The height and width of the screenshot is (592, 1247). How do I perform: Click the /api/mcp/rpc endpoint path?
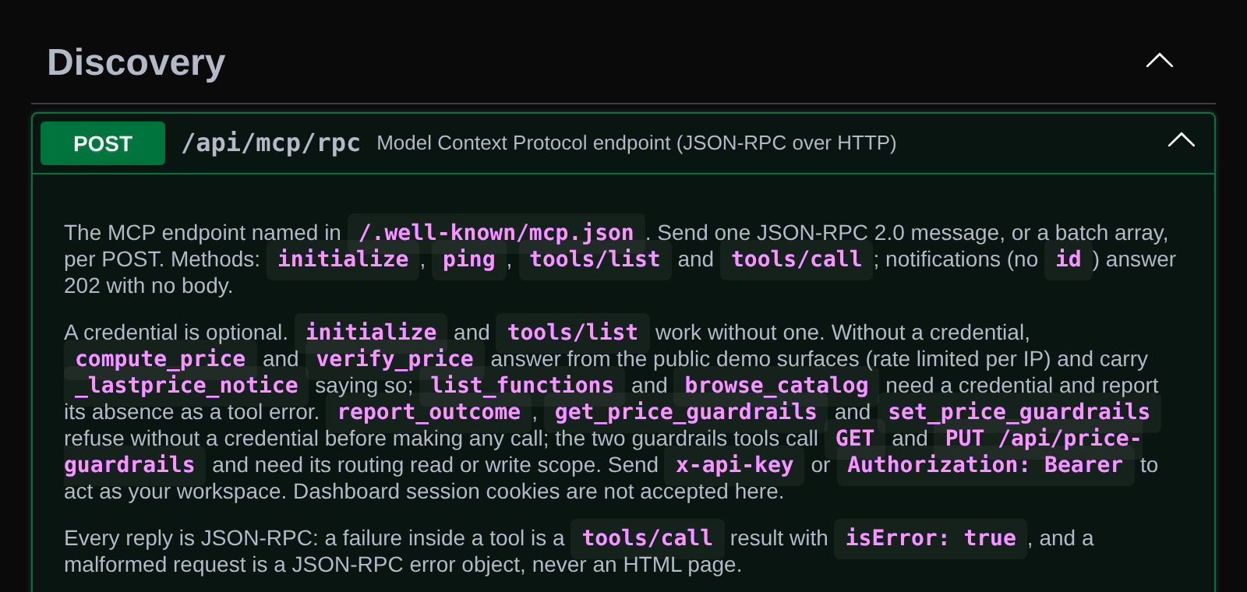[x=270, y=143]
